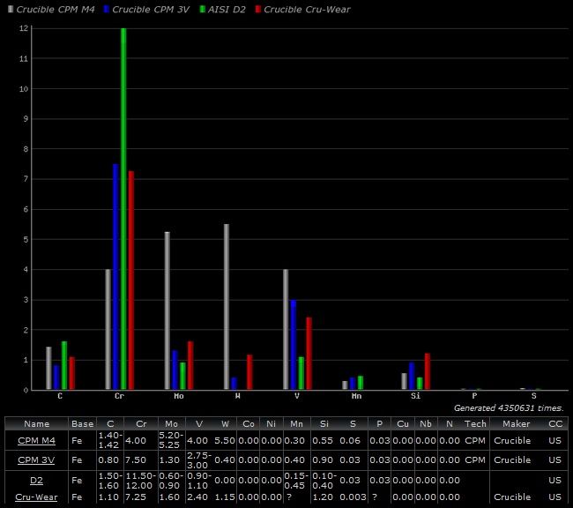This screenshot has height=508, width=573.
Task: Click Cru-Wear chromium value 7.25
Action: 136,497
